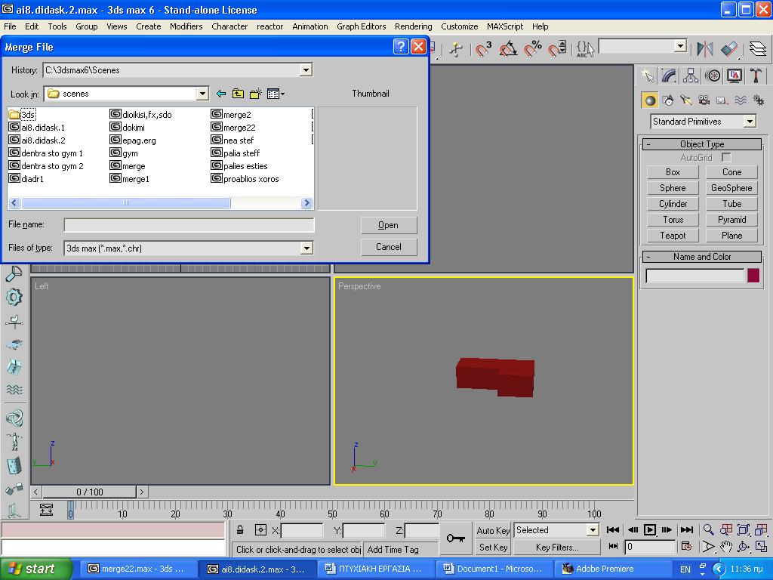The image size is (773, 580).
Task: Open the Standard Primitives dropdown
Action: (x=750, y=122)
